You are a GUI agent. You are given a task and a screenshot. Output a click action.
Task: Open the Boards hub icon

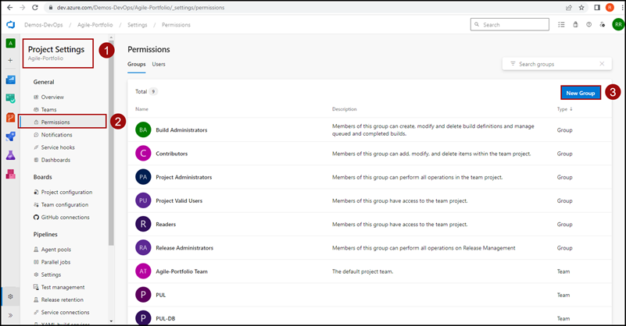coord(10,98)
